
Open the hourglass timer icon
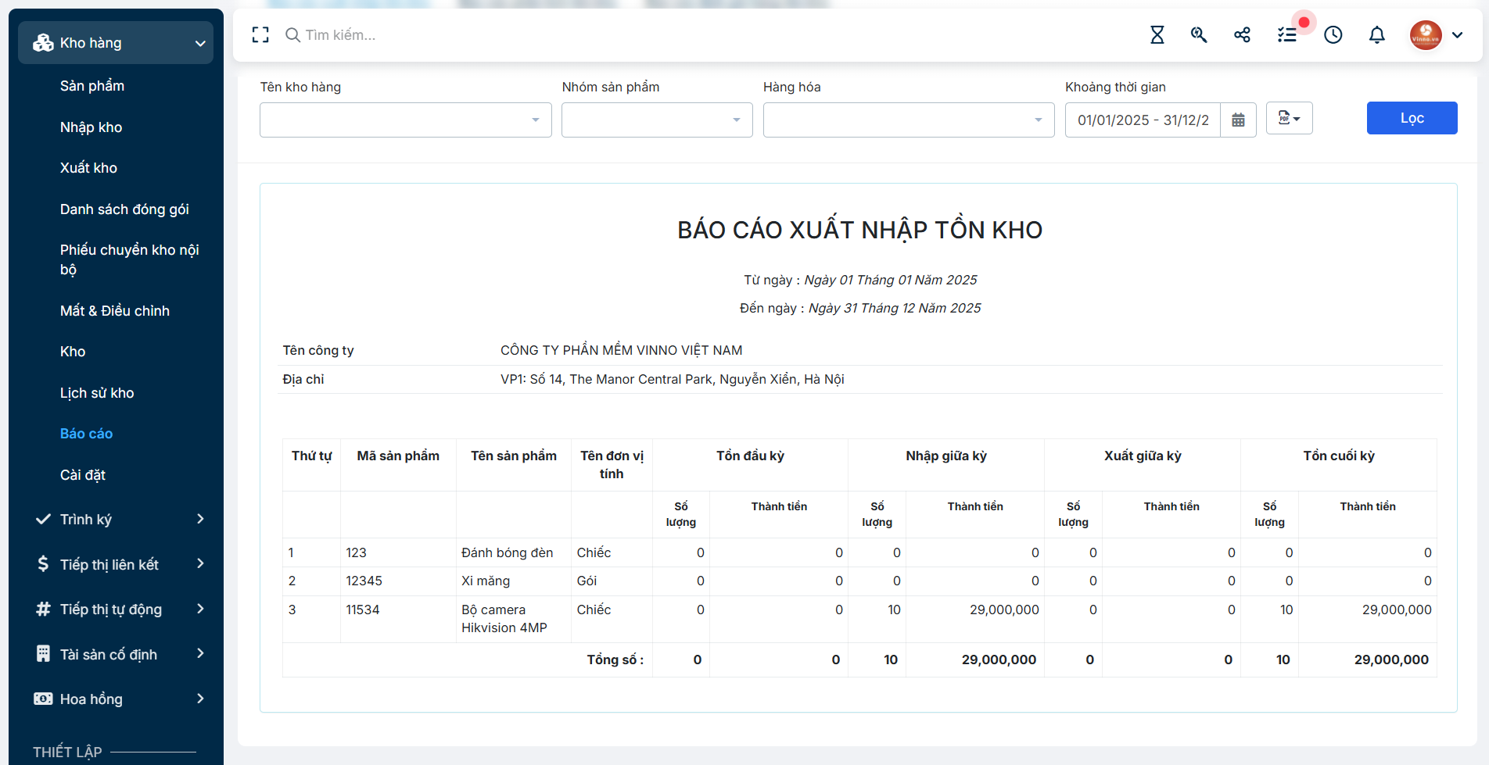click(x=1157, y=34)
